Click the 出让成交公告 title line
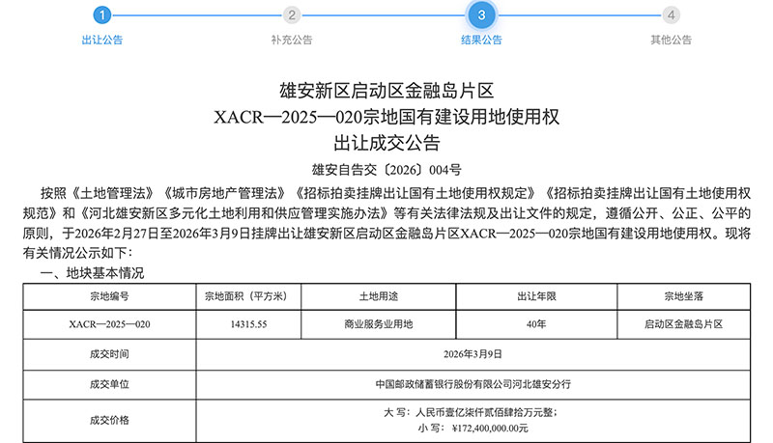The image size is (773, 443). point(386,144)
